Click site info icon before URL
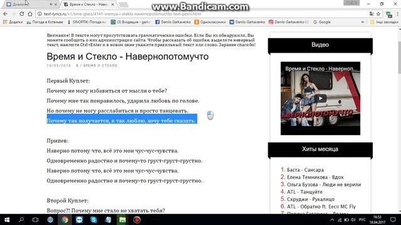The image size is (401, 225). click(x=39, y=14)
